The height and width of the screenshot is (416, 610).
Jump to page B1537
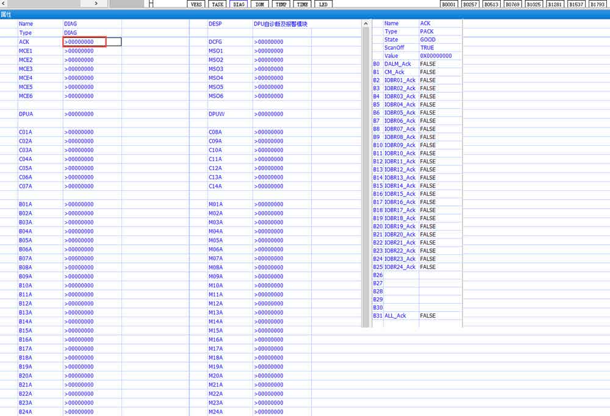[x=576, y=4]
